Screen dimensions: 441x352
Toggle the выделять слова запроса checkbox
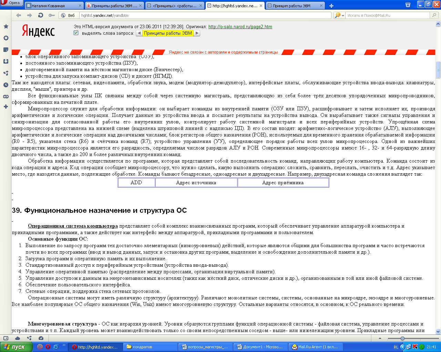(x=76, y=33)
